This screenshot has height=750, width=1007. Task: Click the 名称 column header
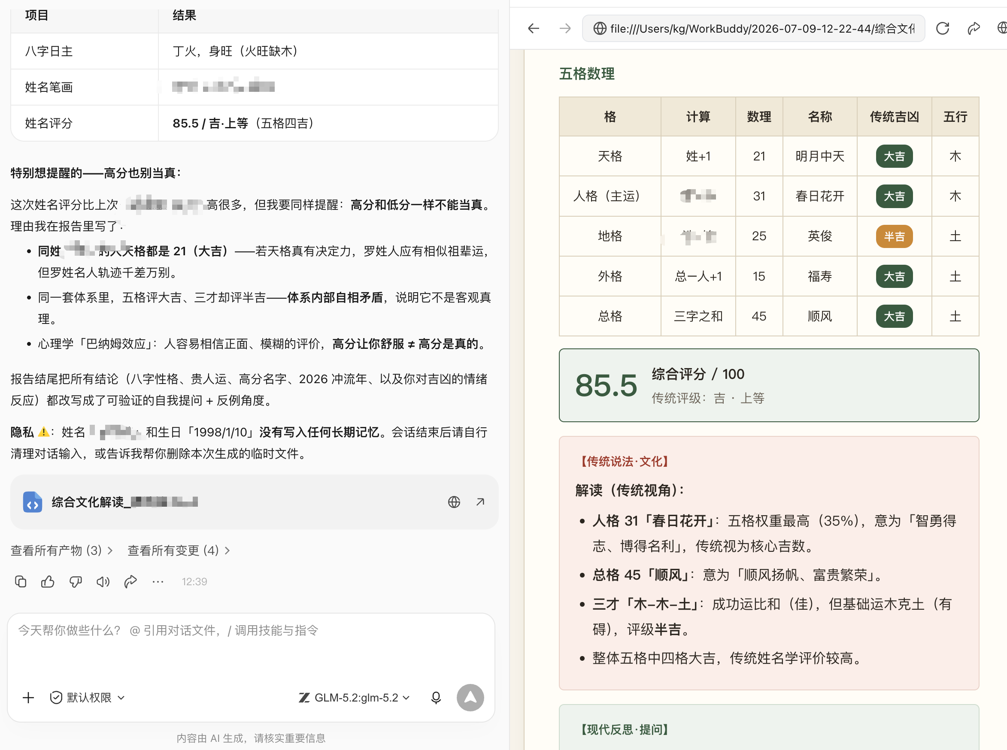[819, 117]
